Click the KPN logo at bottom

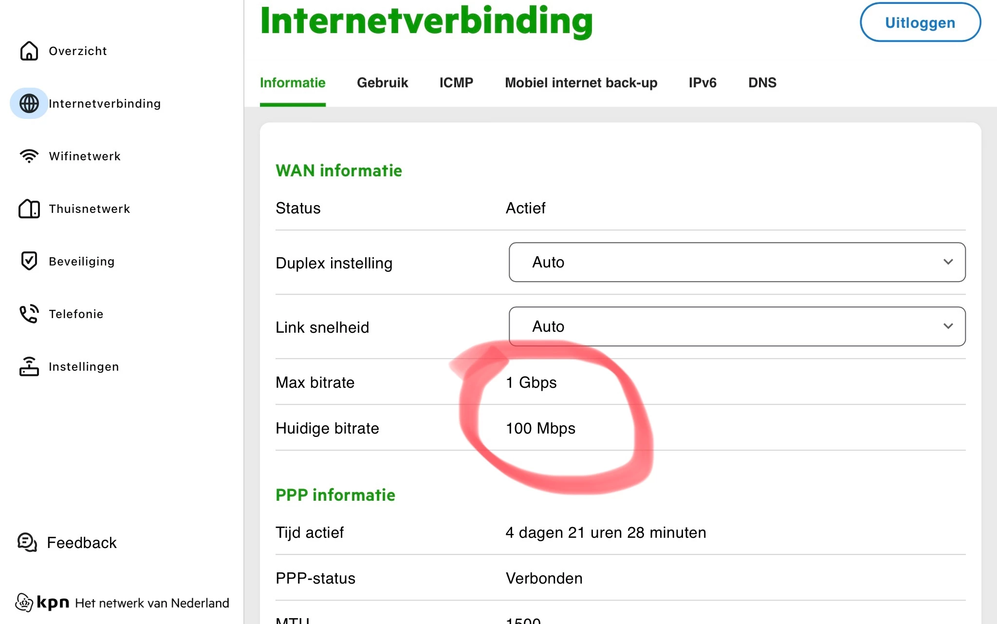click(x=43, y=603)
